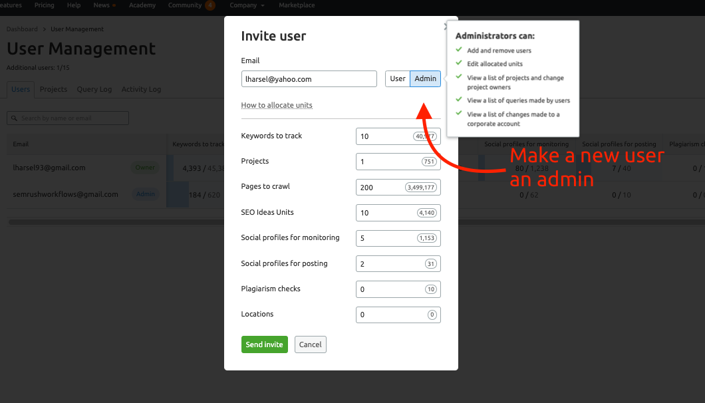Click the Additional users count text
This screenshot has width=705, height=403.
38,67
